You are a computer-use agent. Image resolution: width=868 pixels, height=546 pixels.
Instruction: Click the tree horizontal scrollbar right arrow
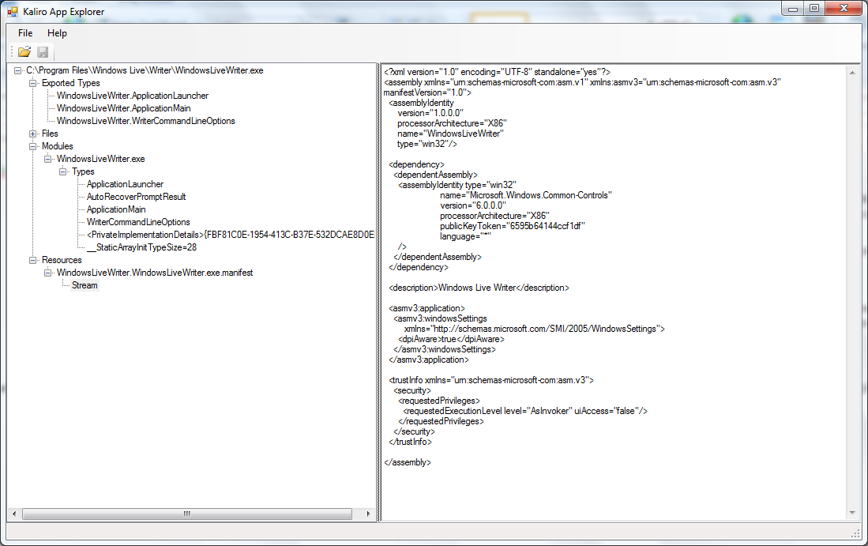coord(368,514)
